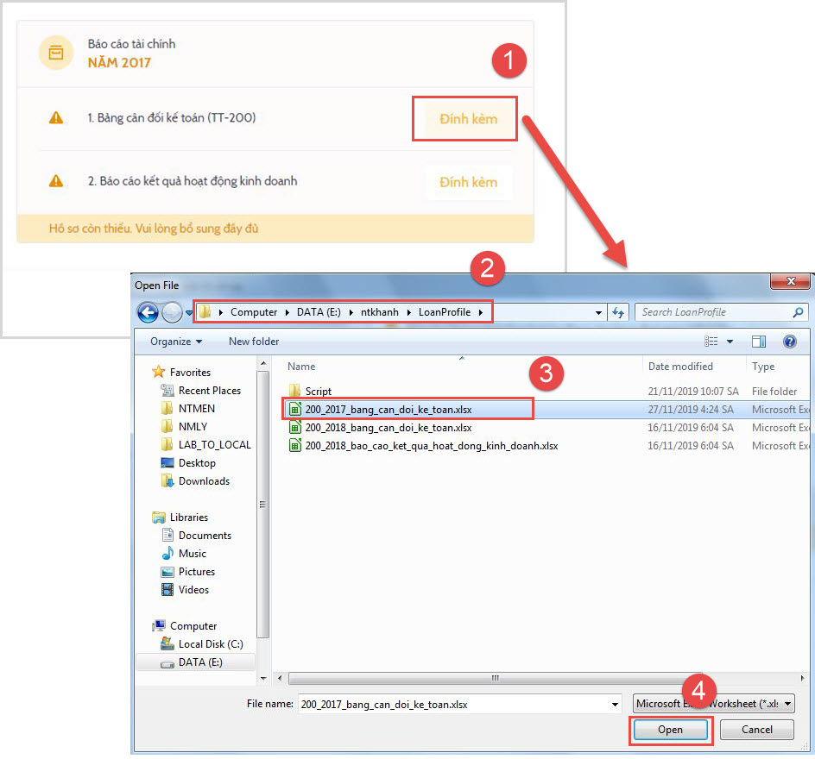Screen dimensions: 815x759
Task: Open the view options dropdown arrow
Action: 730,342
